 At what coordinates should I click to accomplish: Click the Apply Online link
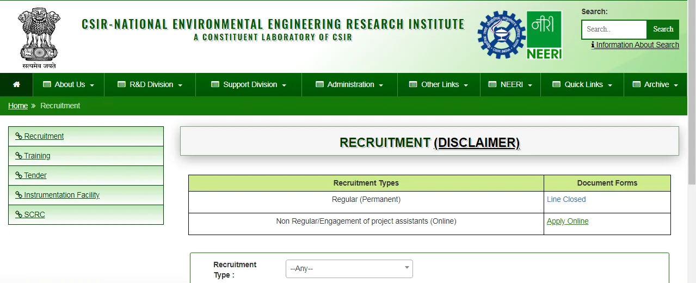(x=568, y=221)
